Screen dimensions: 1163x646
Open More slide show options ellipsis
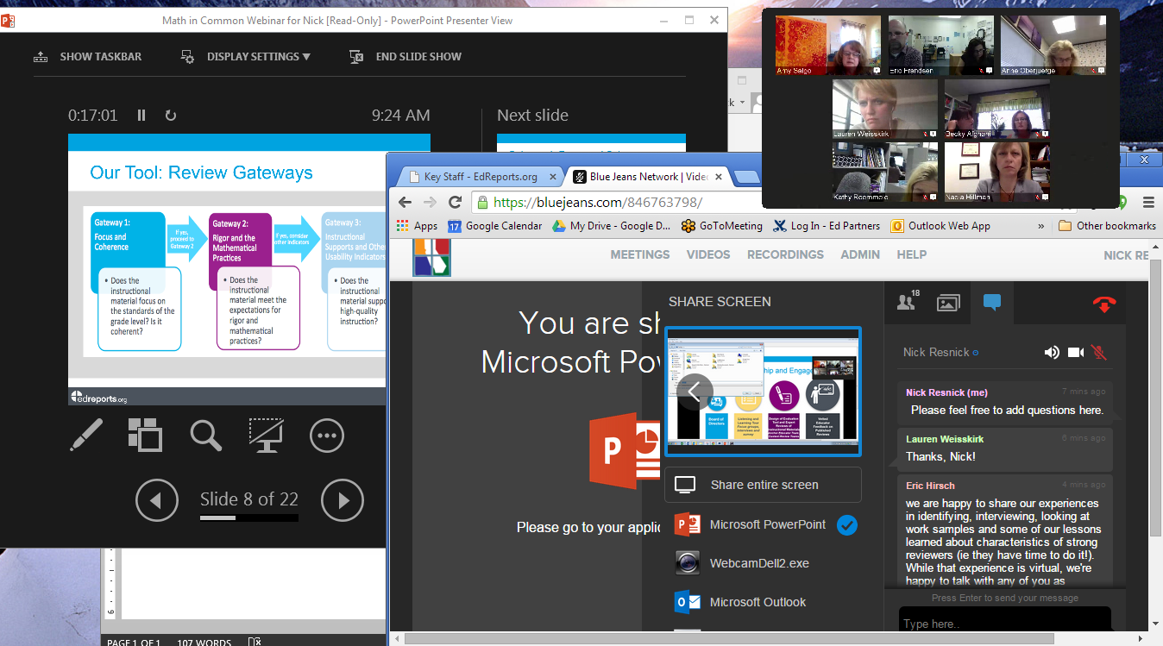(327, 436)
